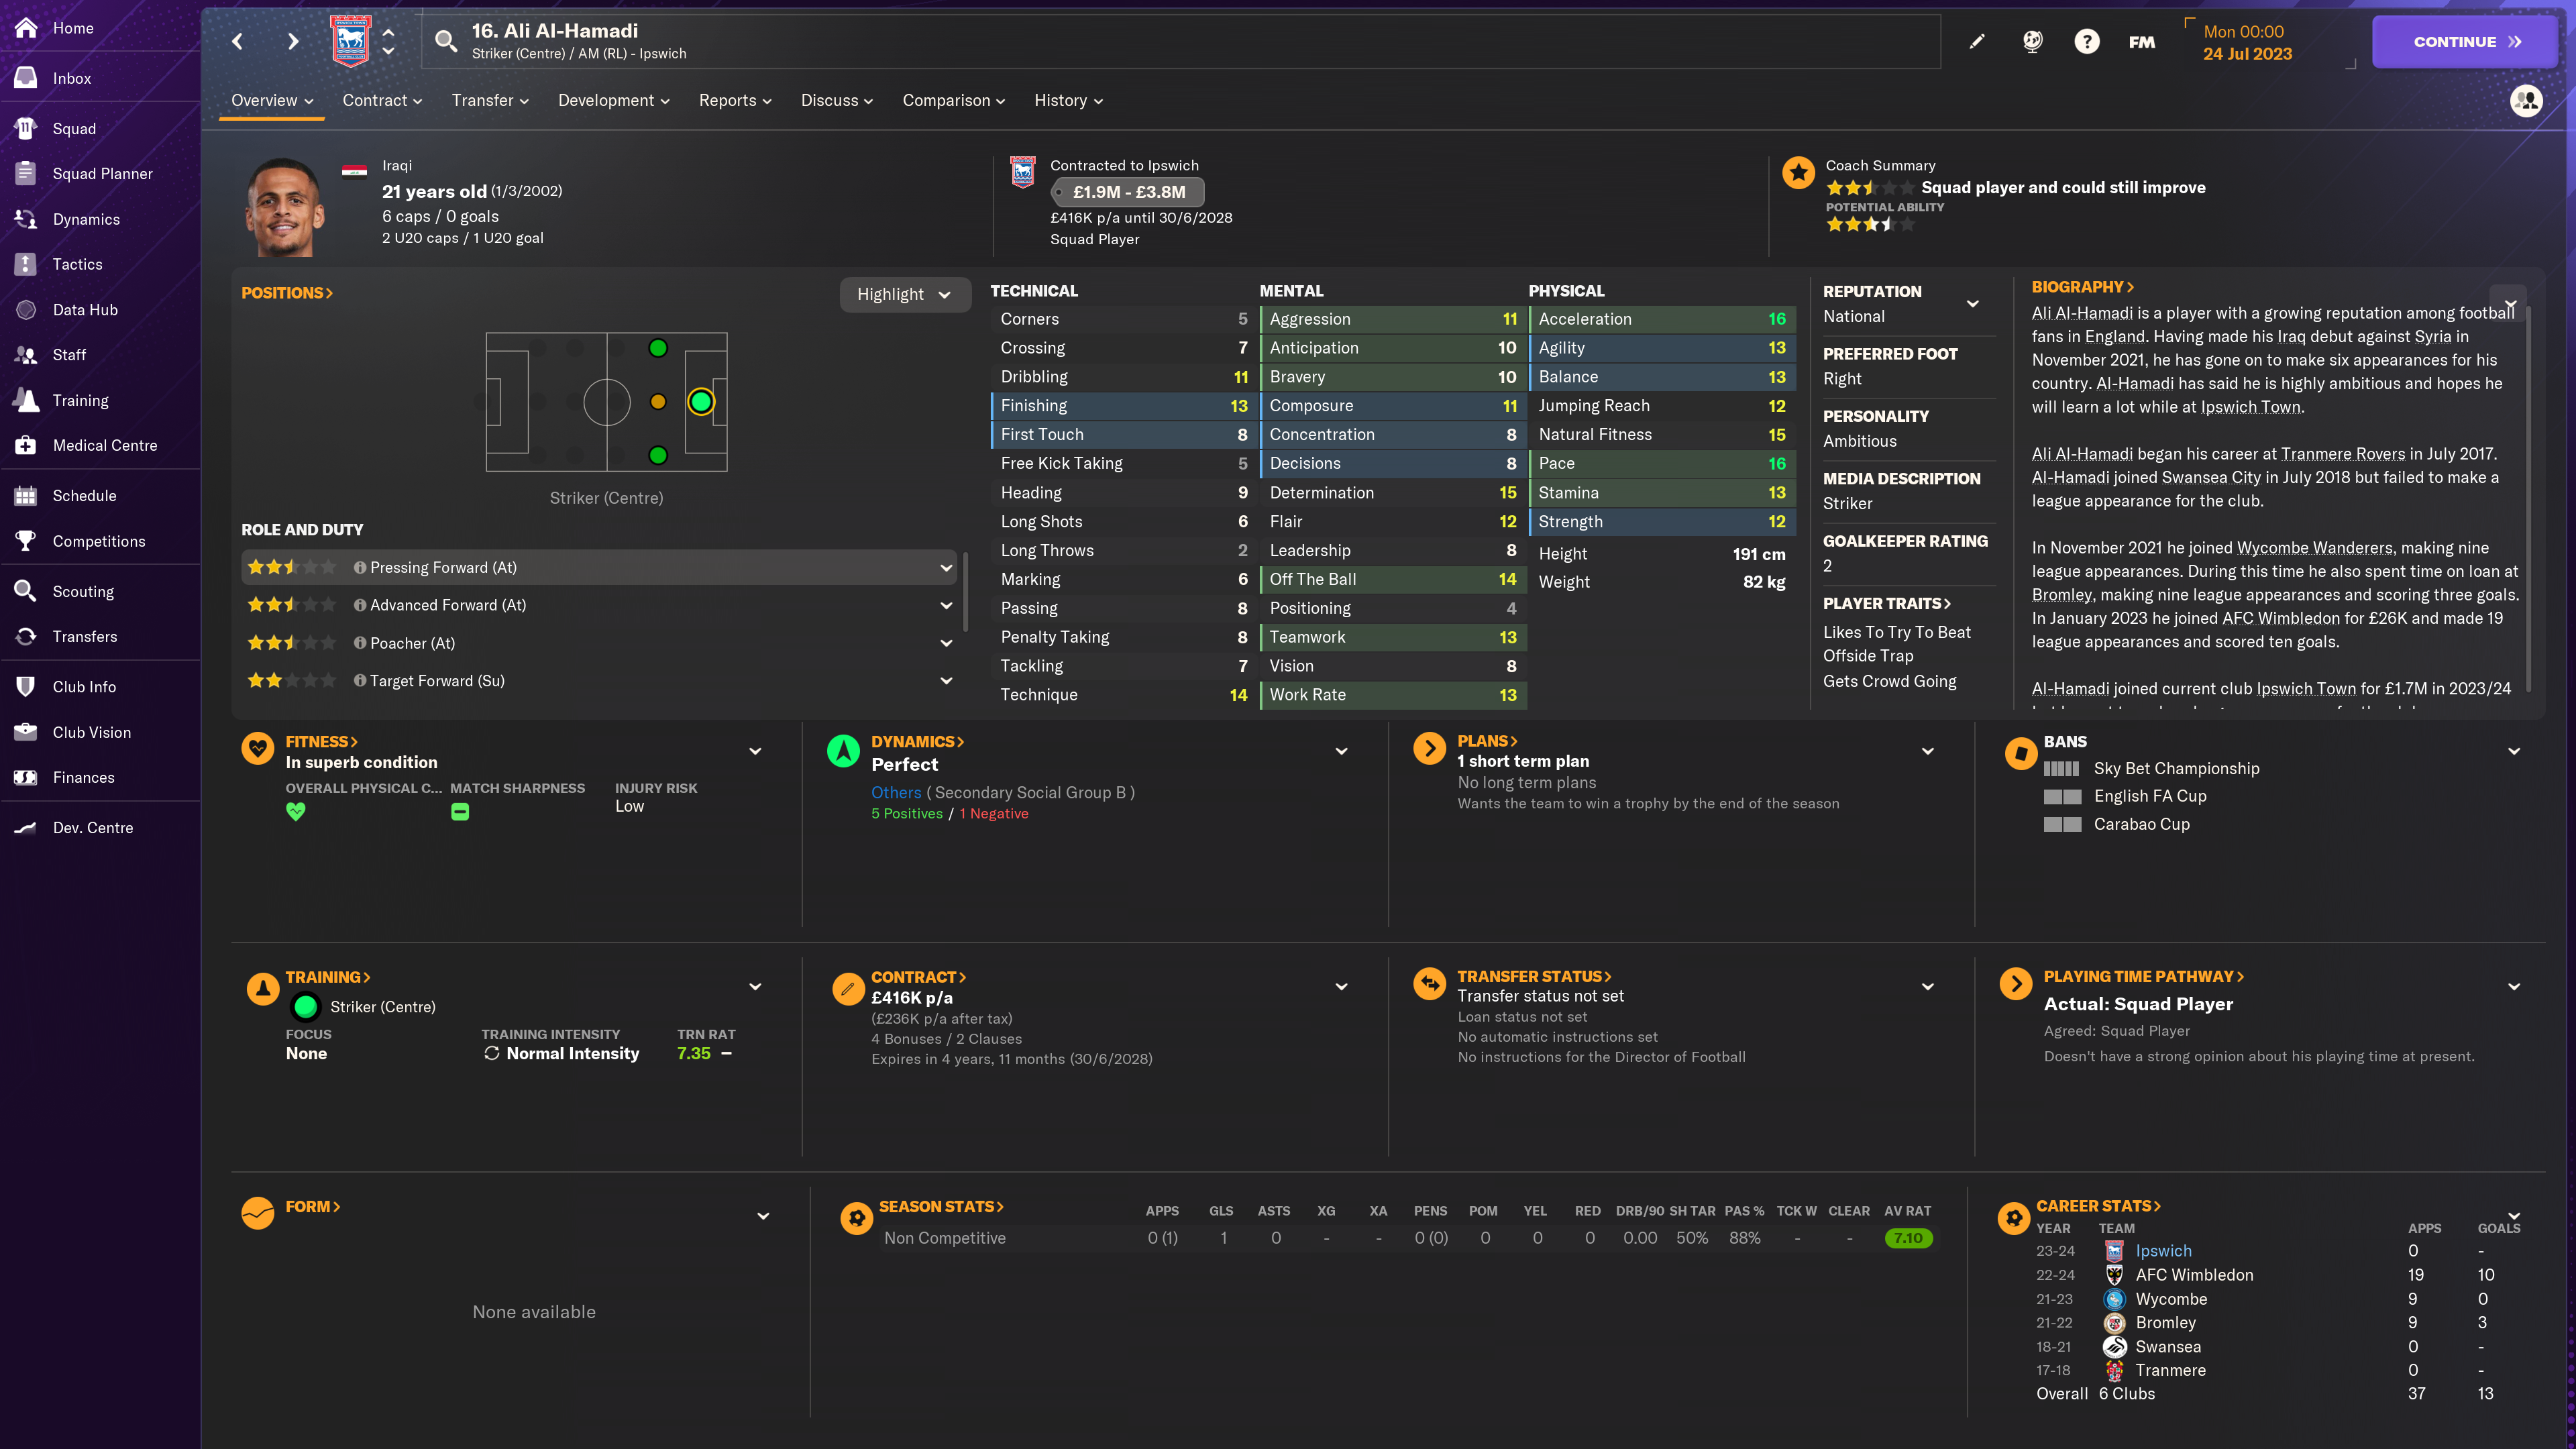Expand the Fitness panel chevron
The width and height of the screenshot is (2576, 1449).
(x=755, y=751)
